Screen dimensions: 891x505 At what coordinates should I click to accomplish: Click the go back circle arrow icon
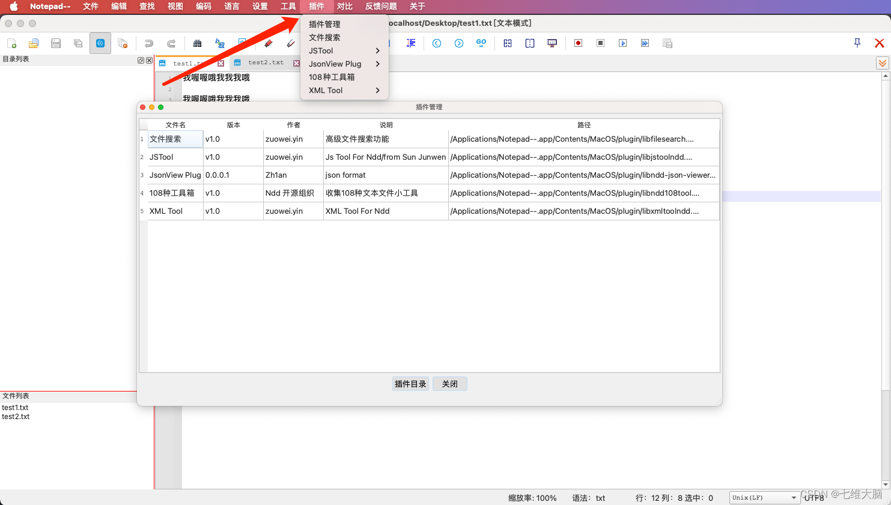(437, 43)
